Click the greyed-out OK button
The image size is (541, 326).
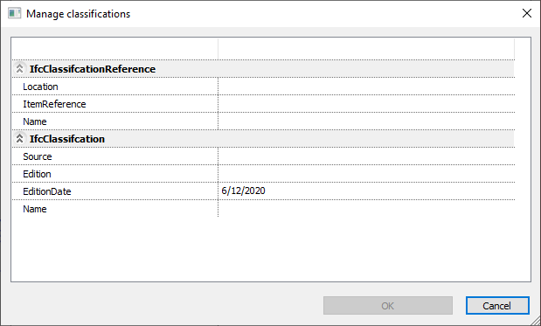tap(388, 306)
